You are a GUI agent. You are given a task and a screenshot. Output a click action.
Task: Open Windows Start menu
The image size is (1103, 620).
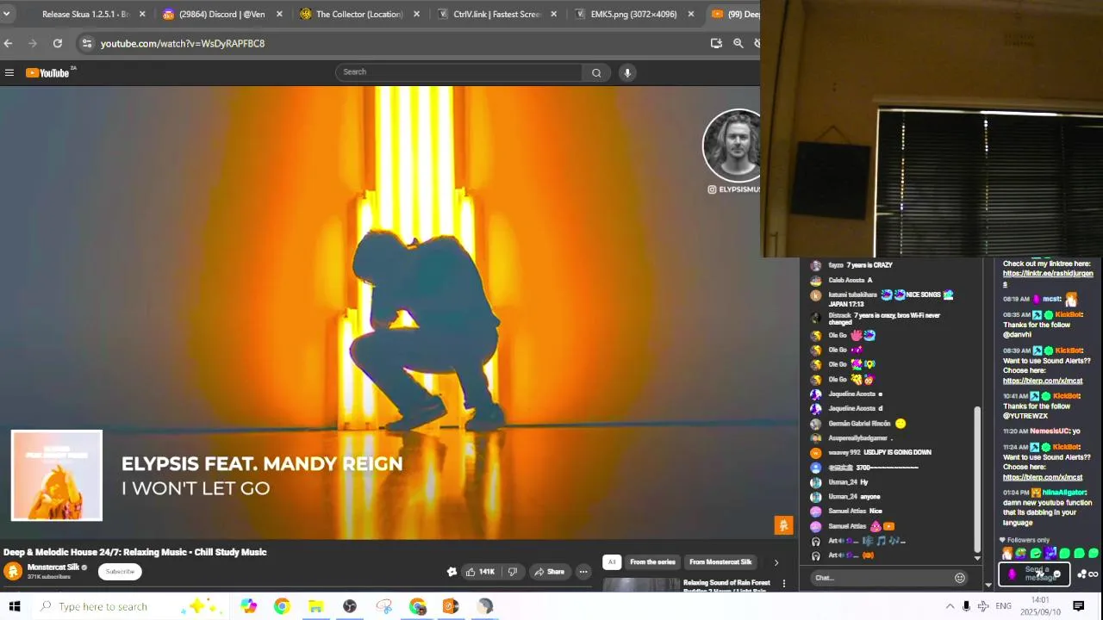point(15,606)
